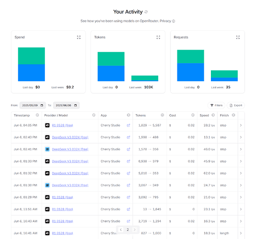
Task: Click Timestamp column info icon
Action: (x=37, y=115)
